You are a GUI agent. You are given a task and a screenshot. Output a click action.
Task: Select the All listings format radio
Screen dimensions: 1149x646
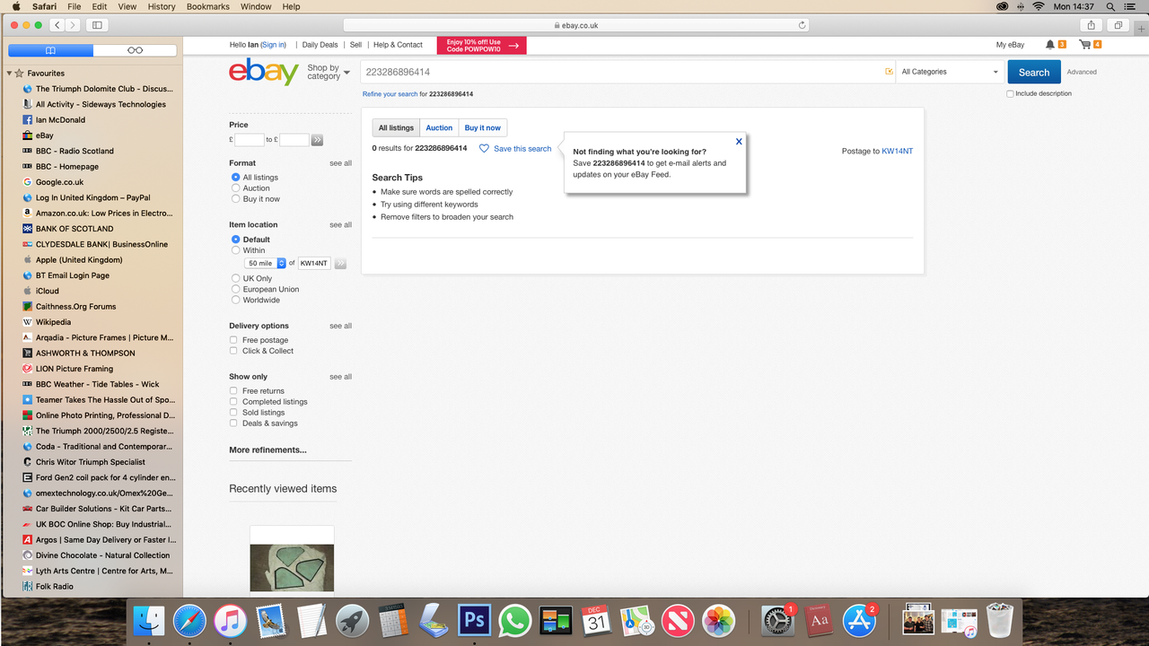[x=236, y=178]
